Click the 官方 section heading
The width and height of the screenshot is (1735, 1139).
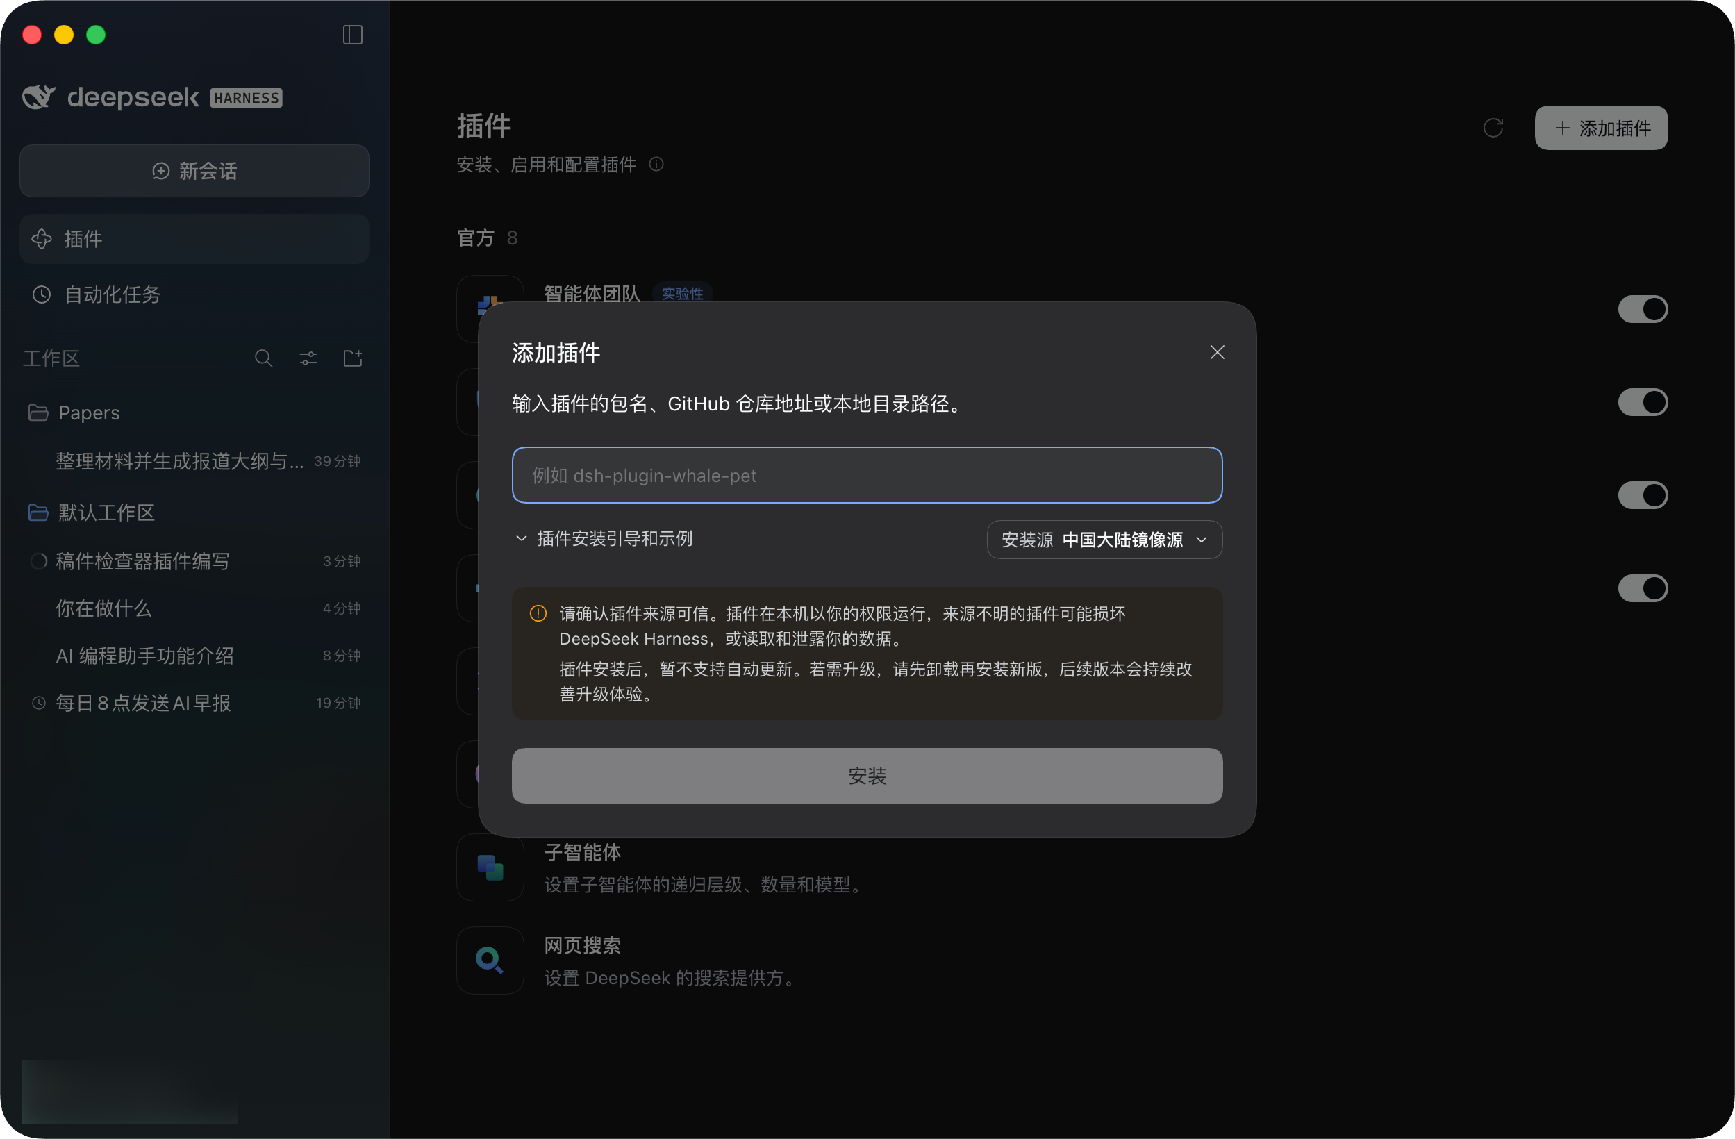475,238
